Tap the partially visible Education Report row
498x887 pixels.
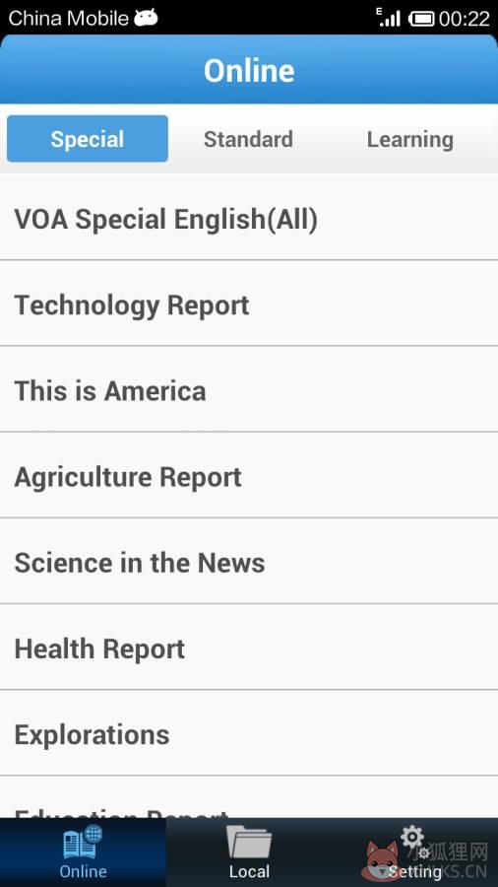tap(249, 797)
